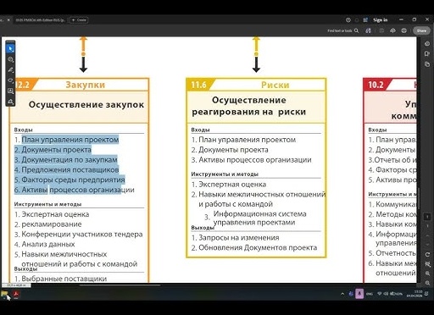Close the leftmost document tab
The height and width of the screenshot is (315, 434).
[8, 19]
